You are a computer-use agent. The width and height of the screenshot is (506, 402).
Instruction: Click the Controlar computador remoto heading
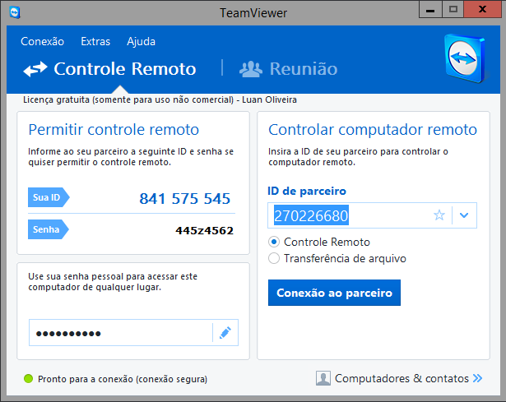373,130
